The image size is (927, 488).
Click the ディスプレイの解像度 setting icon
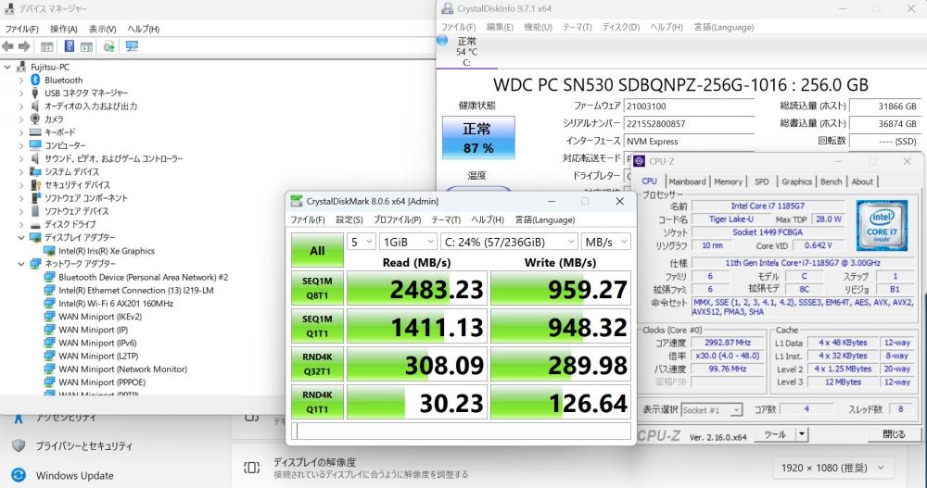pyautogui.click(x=251, y=468)
